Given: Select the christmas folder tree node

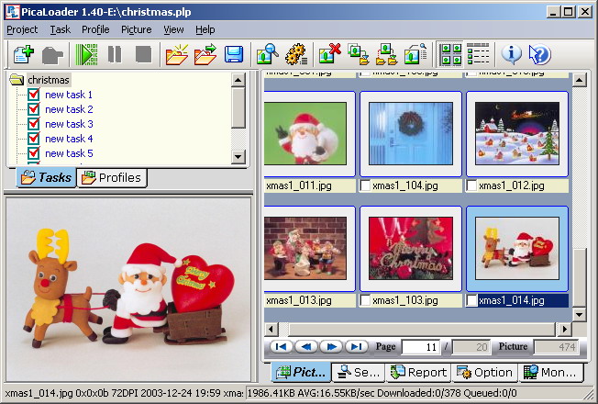Looking at the screenshot, I should point(48,80).
